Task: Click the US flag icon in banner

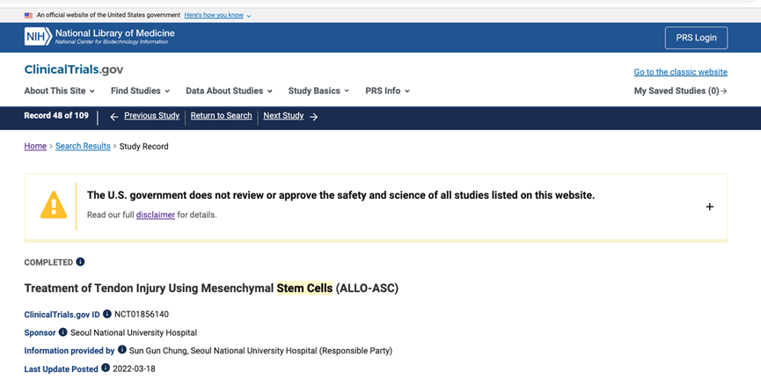Action: point(29,16)
